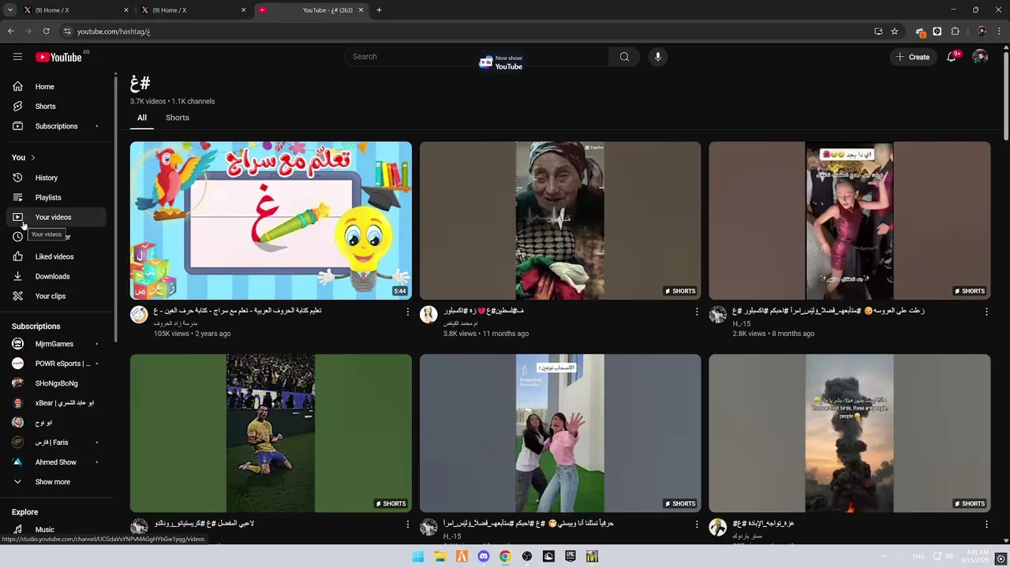Open Music under Explore
1010x568 pixels.
55,529
